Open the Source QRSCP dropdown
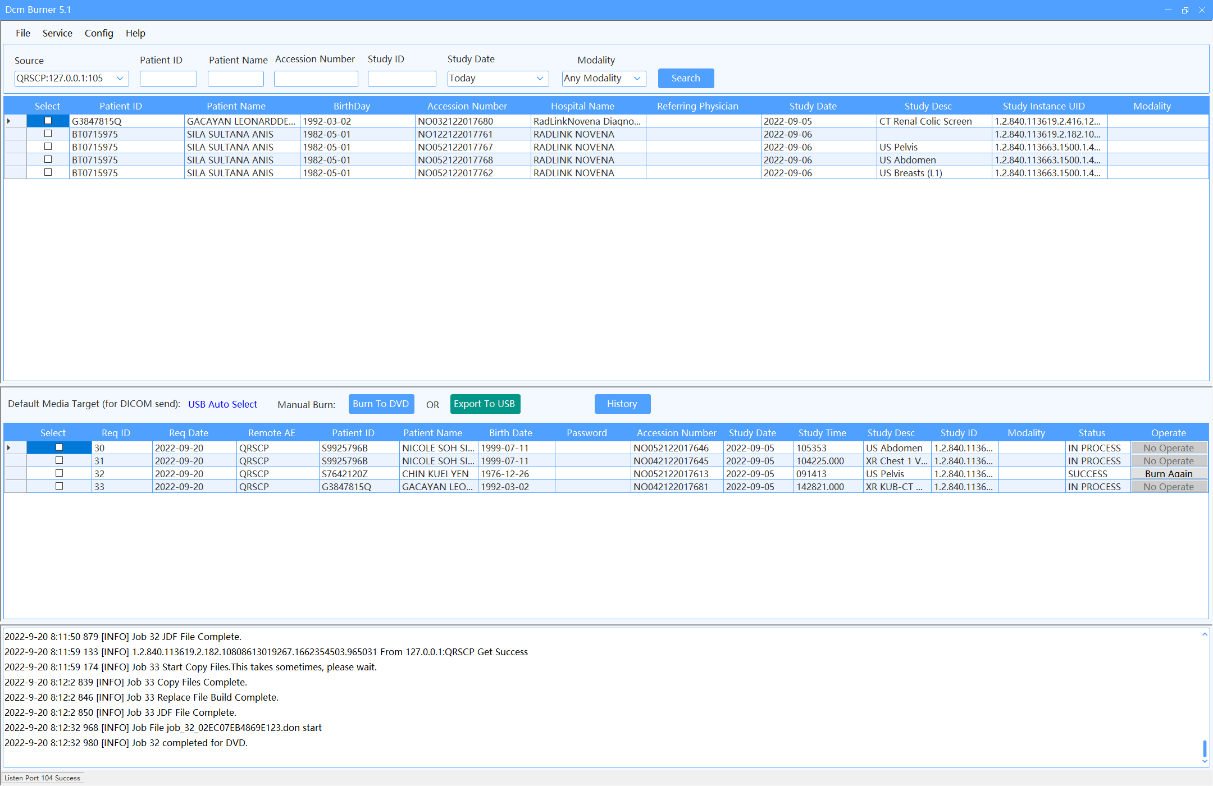 pos(120,79)
